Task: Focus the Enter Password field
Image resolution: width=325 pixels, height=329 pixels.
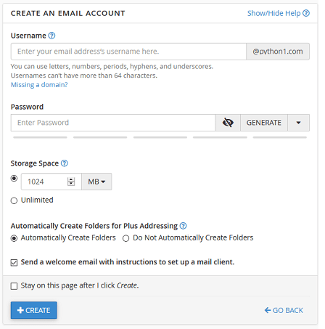Action: tap(113, 123)
